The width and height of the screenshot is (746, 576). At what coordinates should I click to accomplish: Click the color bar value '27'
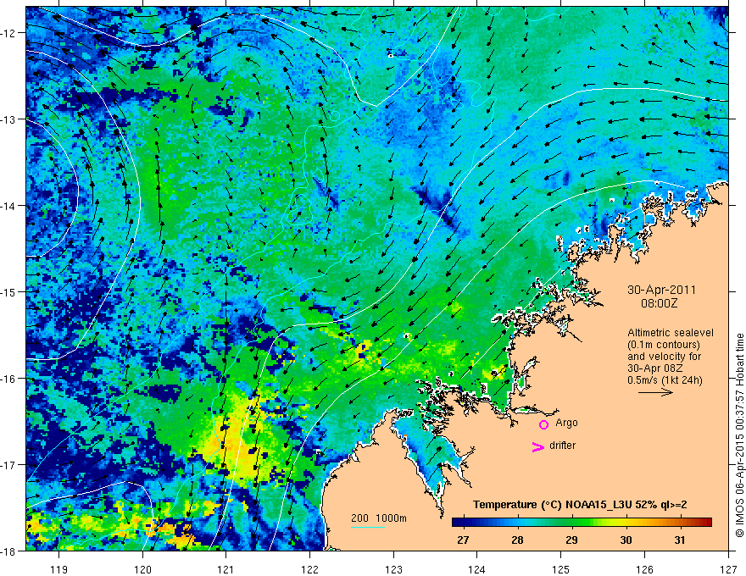click(x=463, y=540)
